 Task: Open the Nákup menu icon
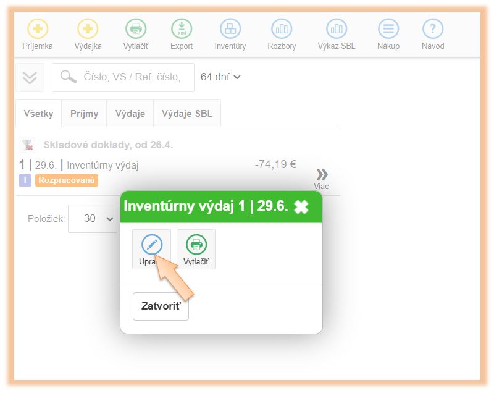click(x=388, y=29)
